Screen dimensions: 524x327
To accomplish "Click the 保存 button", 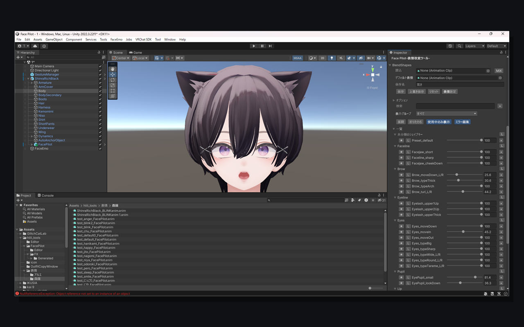I will pyautogui.click(x=401, y=92).
